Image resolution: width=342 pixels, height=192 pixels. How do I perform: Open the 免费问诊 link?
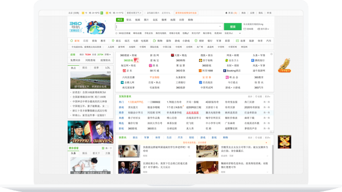(x=75, y=60)
